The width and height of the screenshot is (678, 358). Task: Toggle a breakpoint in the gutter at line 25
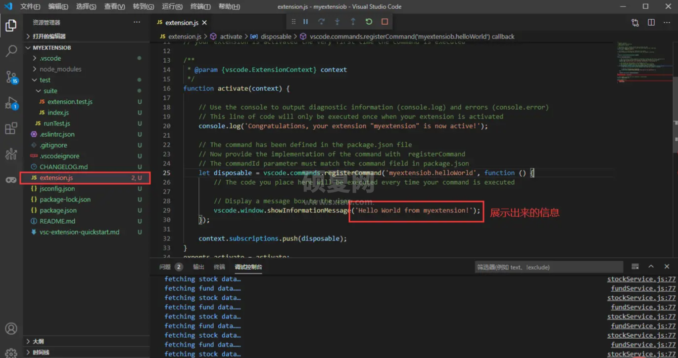[x=155, y=173]
